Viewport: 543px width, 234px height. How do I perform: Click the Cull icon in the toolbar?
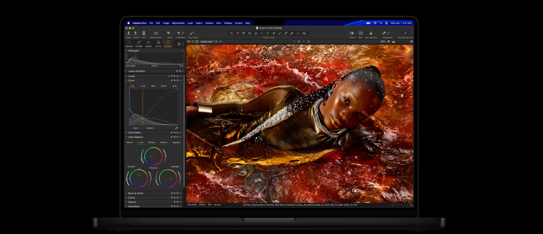144,33
